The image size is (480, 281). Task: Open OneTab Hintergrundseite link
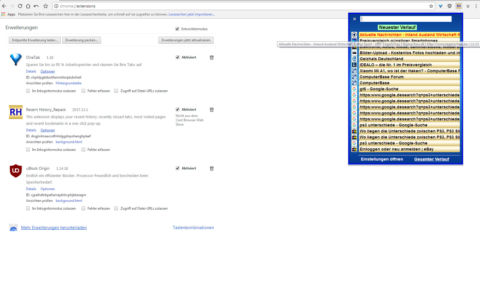(68, 83)
